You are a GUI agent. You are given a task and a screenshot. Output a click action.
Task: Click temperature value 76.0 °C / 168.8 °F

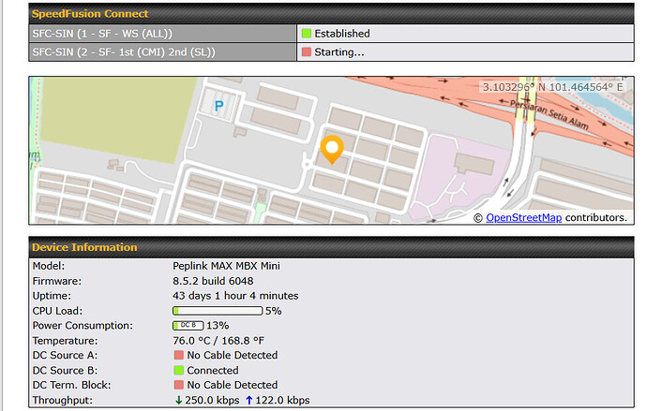[218, 341]
